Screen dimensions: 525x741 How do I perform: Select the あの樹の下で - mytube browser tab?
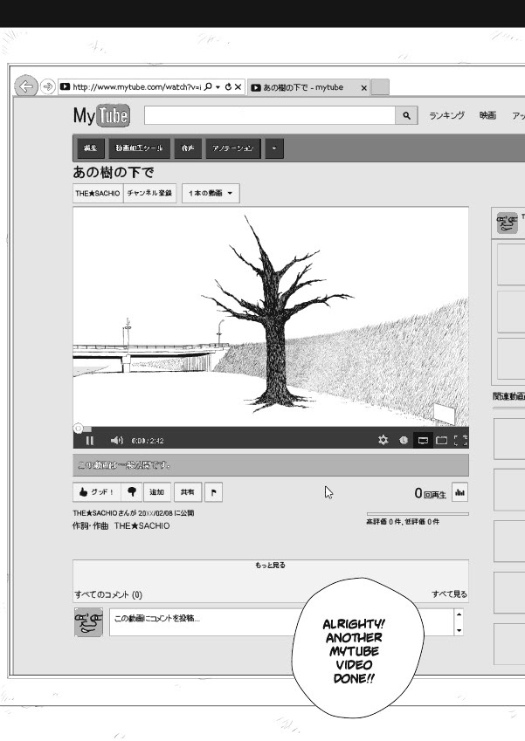(x=307, y=87)
